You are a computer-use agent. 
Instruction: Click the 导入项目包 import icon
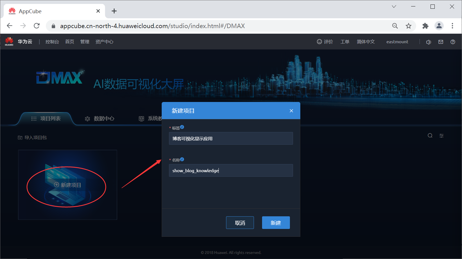pos(20,137)
